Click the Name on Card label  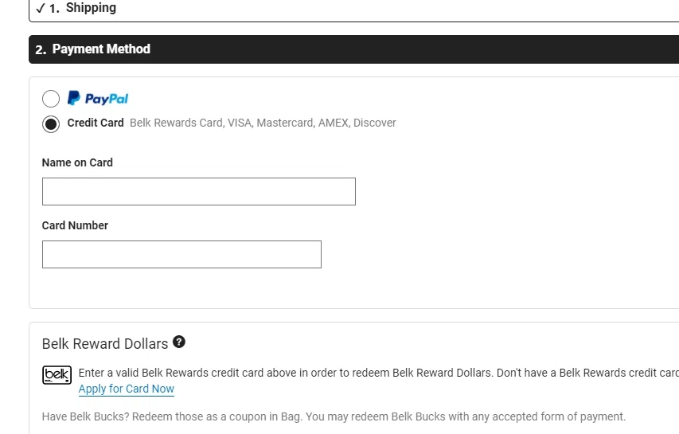[x=77, y=162]
